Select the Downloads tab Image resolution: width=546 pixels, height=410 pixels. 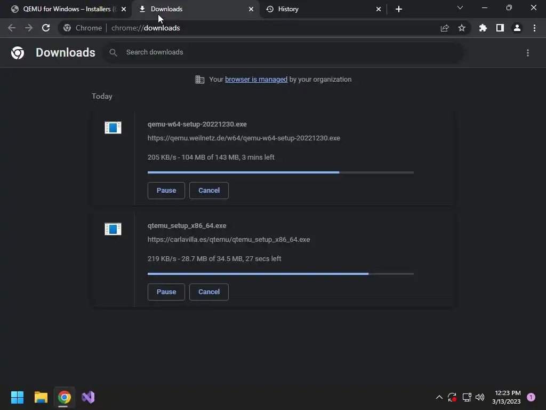tap(195, 9)
